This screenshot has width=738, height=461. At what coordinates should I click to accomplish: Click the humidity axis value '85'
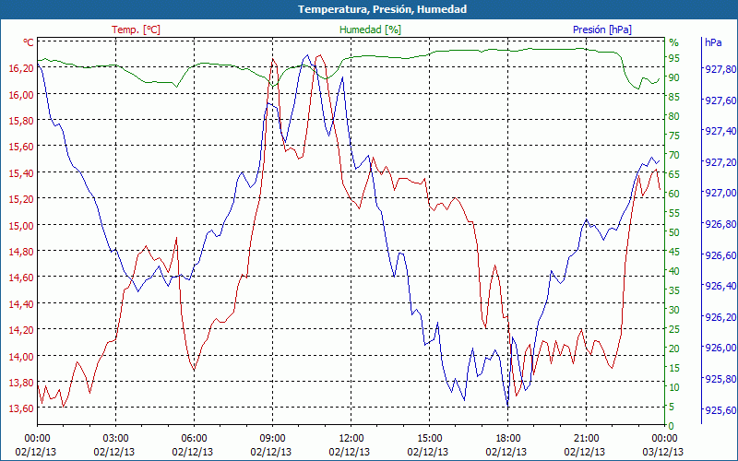pos(674,97)
